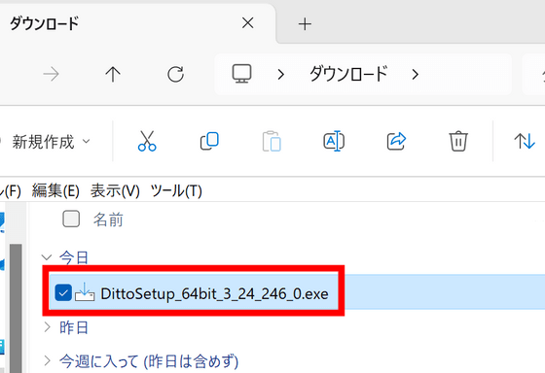Image resolution: width=545 pixels, height=373 pixels.
Task: Collapse the 今日 group
Action: click(x=47, y=257)
